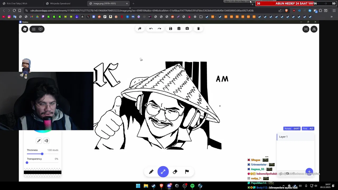This screenshot has height=190, width=338.
Task: Open Steam from the taskbar
Action: tap(153, 186)
